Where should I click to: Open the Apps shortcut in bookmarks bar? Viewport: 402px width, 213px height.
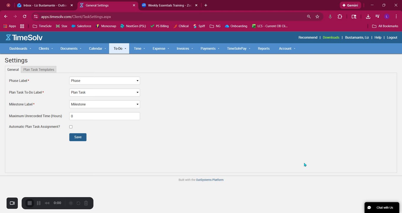pyautogui.click(x=10, y=26)
